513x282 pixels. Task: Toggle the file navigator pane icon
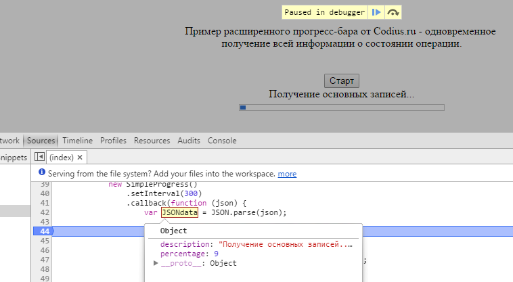(39, 157)
